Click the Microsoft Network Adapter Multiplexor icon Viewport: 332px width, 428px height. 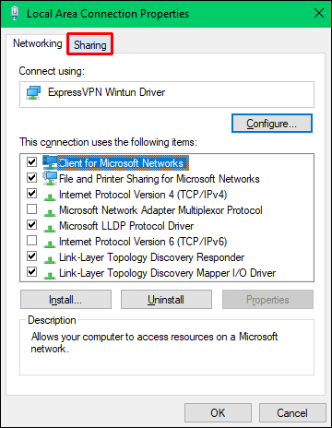pos(50,212)
